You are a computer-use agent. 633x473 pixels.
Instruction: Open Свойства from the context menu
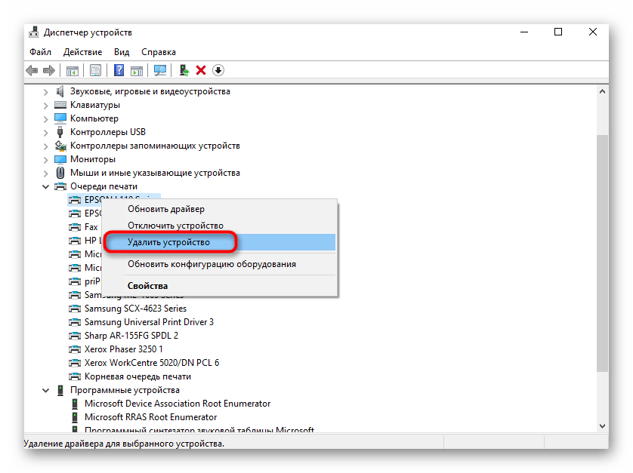coord(219,286)
